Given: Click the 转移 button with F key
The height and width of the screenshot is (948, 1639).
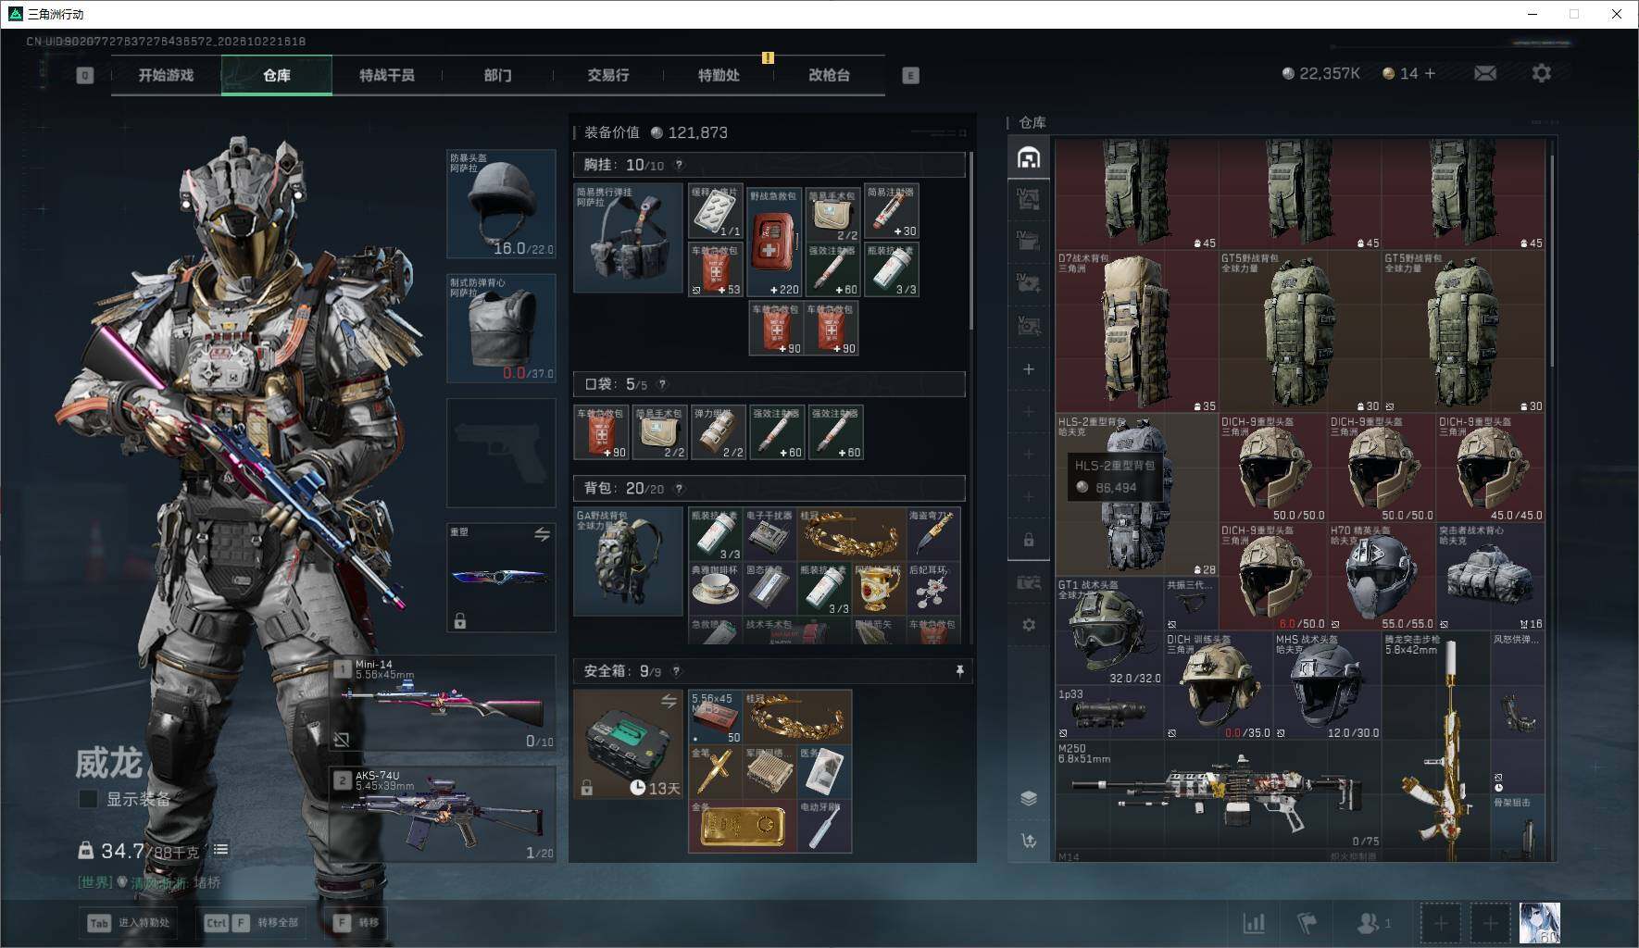Looking at the screenshot, I should (357, 923).
